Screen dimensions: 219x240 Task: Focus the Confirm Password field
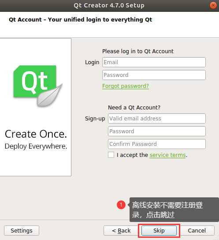click(157, 144)
